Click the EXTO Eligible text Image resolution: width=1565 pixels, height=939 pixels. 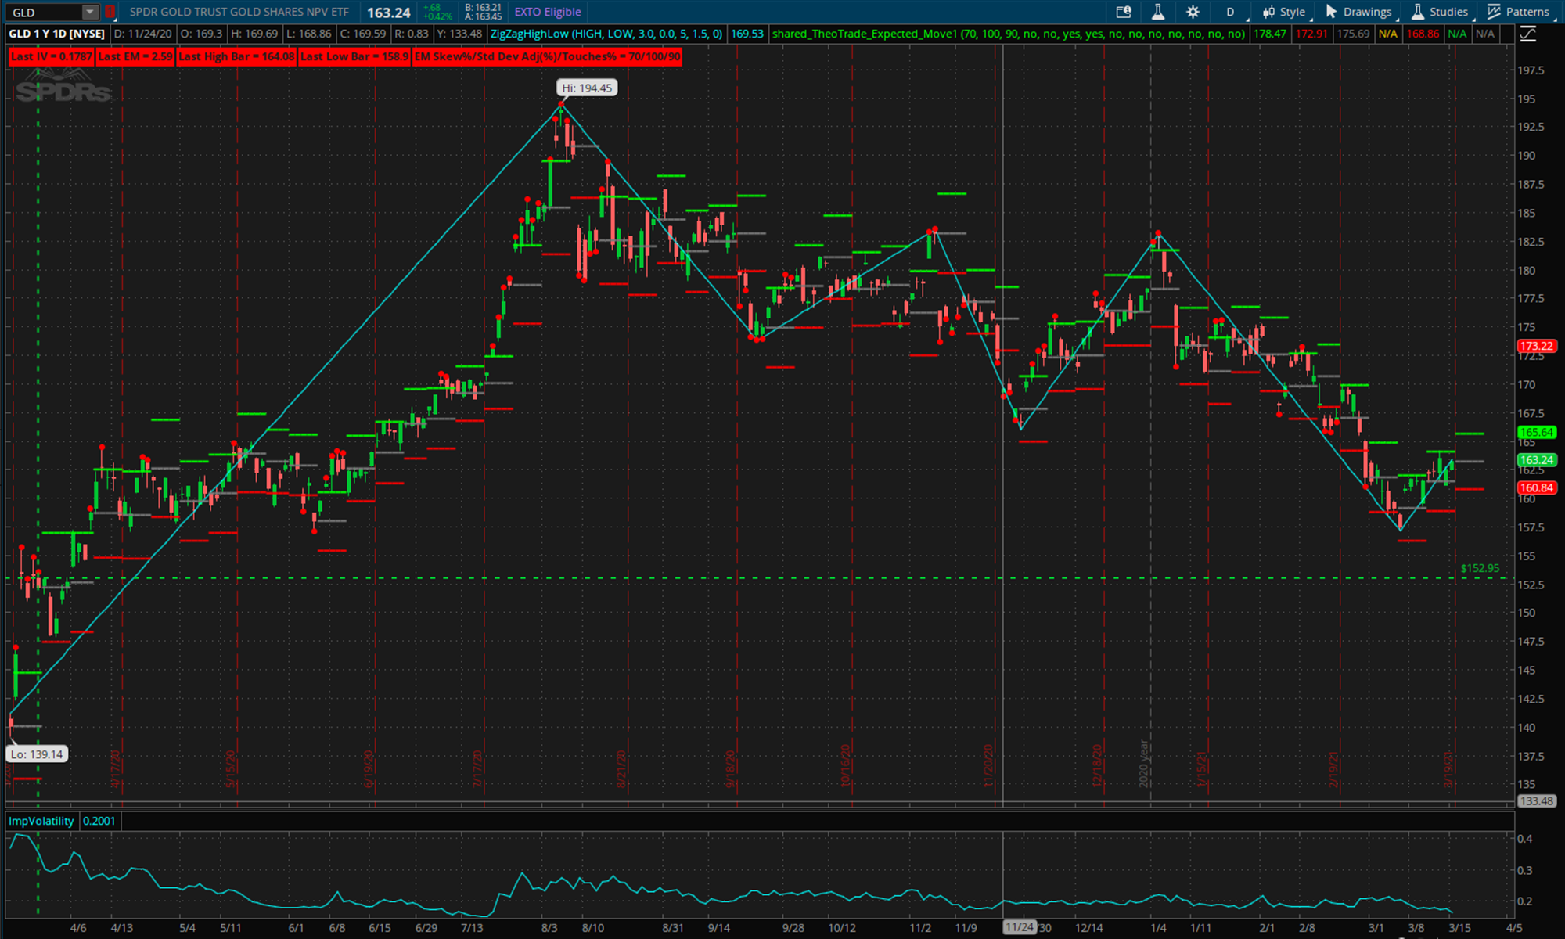click(548, 12)
